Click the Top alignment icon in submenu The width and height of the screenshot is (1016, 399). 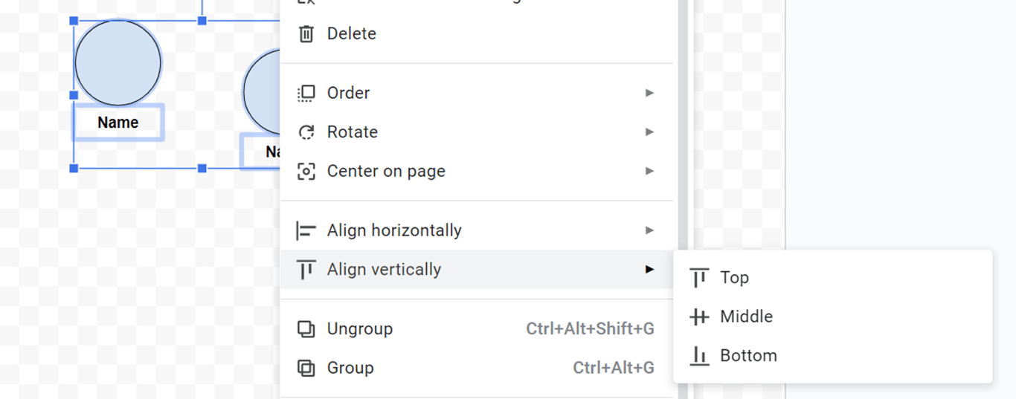point(699,278)
